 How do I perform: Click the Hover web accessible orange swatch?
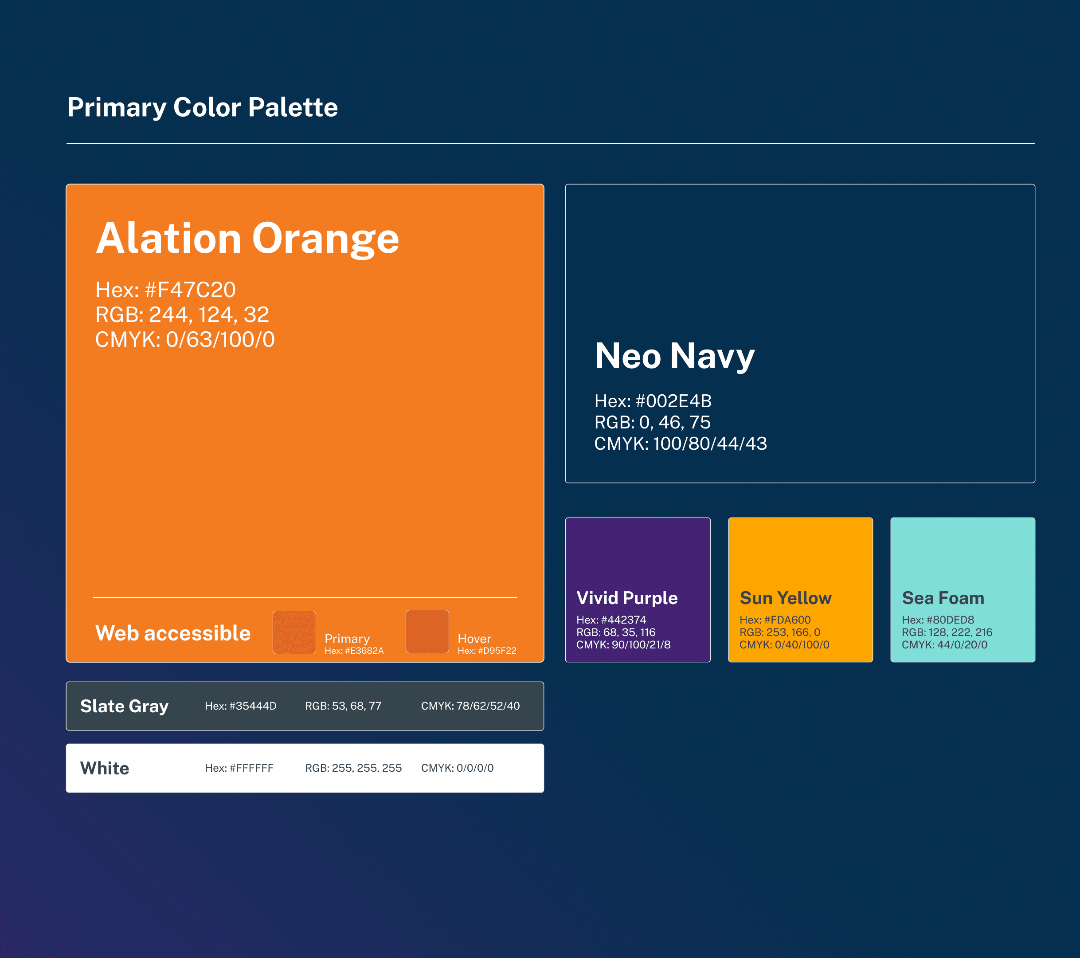pyautogui.click(x=427, y=632)
